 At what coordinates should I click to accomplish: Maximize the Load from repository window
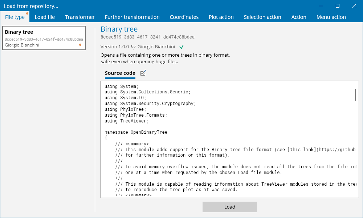(x=338, y=6)
